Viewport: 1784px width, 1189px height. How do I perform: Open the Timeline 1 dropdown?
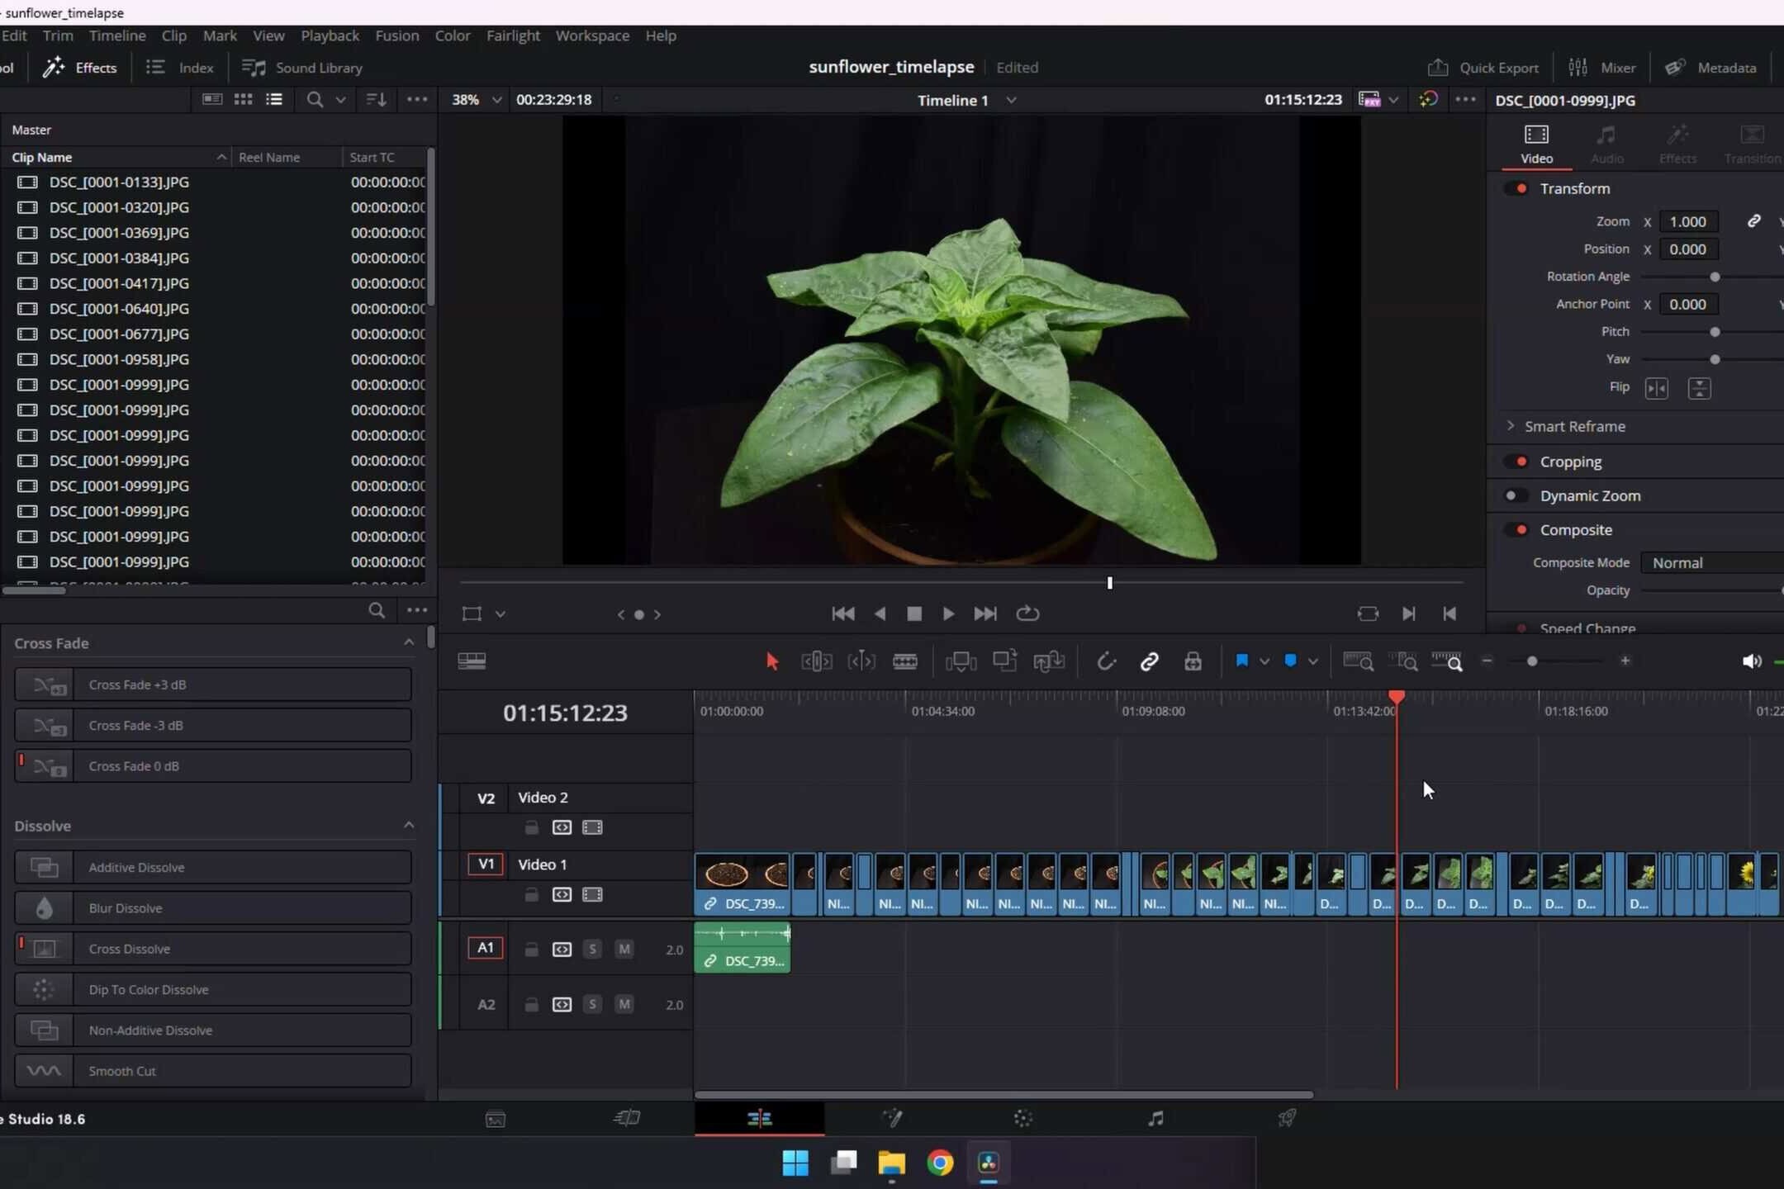click(1011, 100)
